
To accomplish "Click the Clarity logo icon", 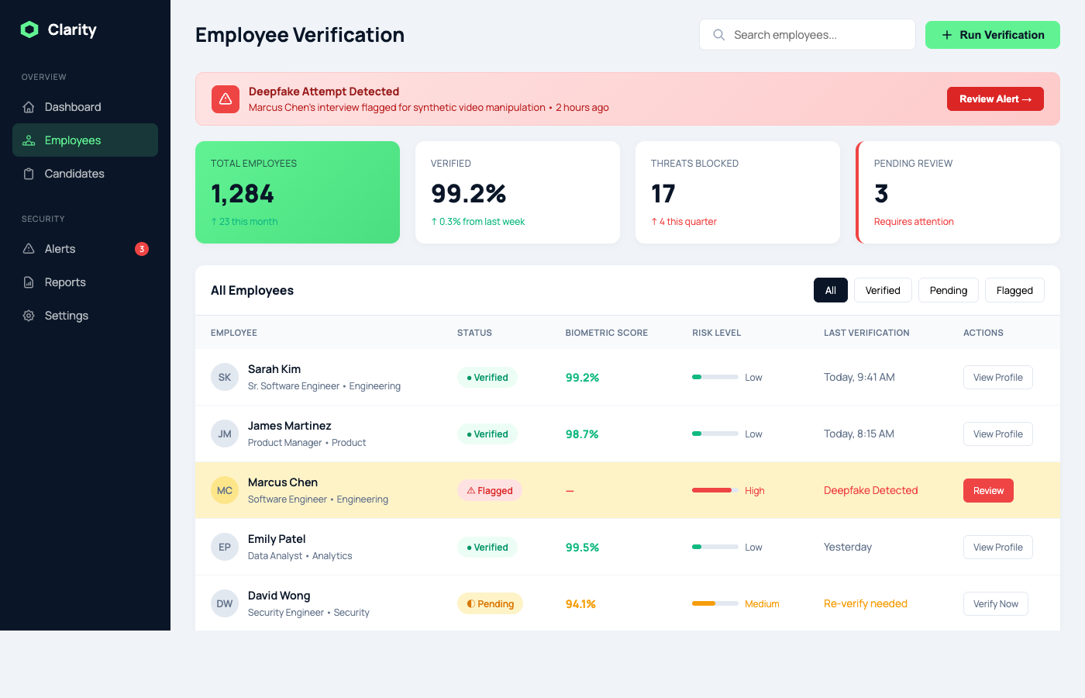I will tap(29, 29).
